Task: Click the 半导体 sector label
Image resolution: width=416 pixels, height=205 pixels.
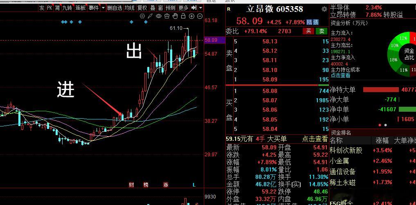Action: click(340, 7)
